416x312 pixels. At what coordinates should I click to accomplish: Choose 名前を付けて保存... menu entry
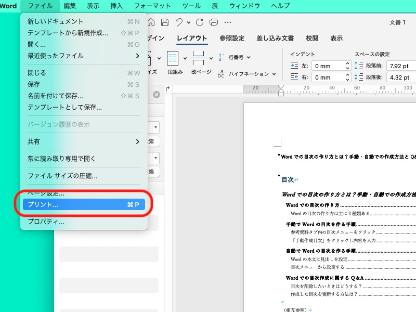point(55,96)
